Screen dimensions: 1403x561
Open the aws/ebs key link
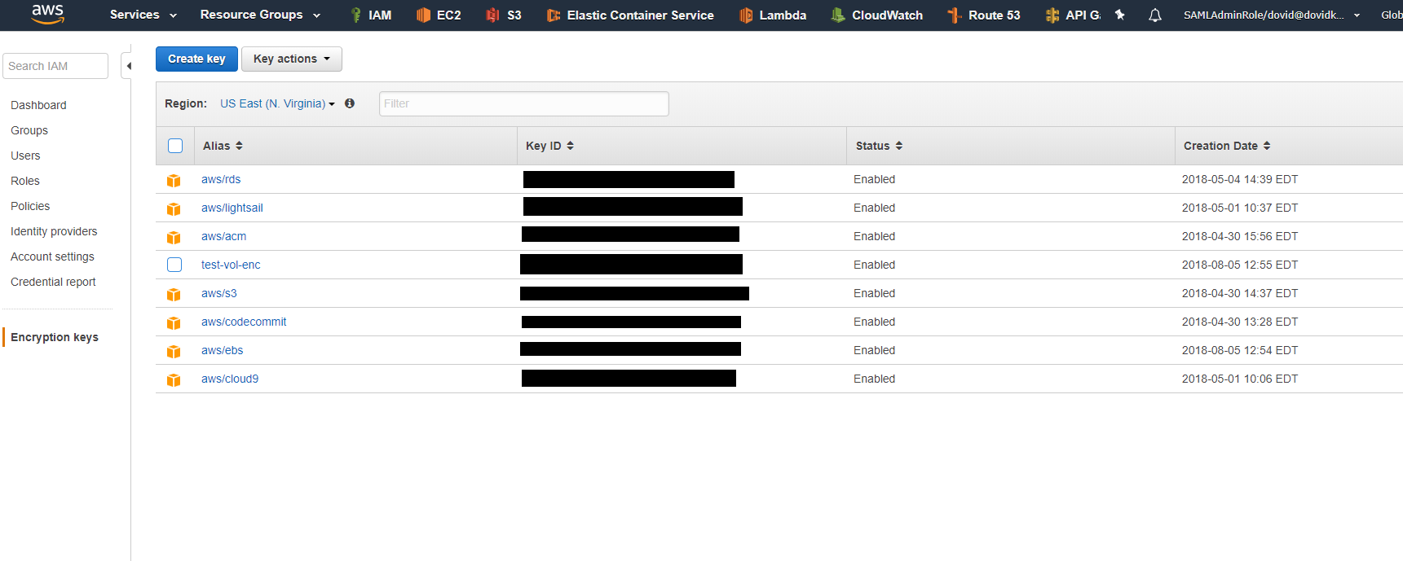[222, 350]
